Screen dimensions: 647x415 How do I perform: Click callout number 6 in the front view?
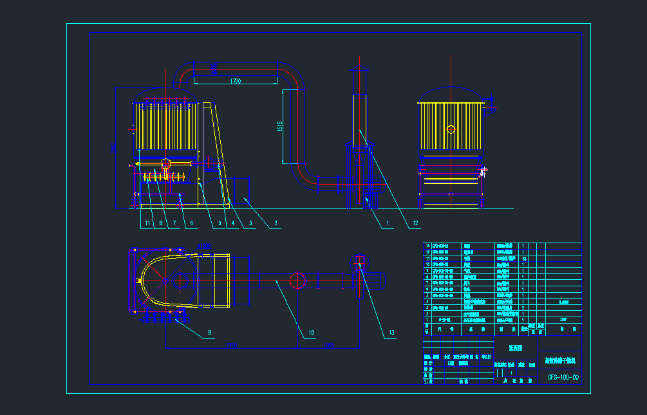[192, 223]
